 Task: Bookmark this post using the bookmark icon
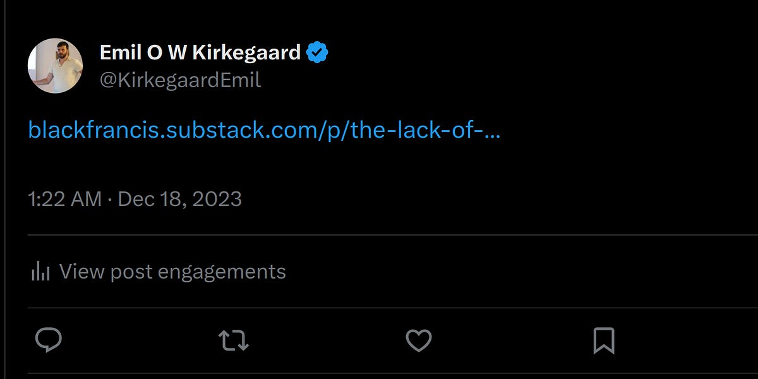(x=604, y=342)
